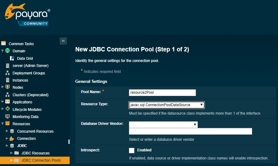Select JDBC Resources in the tree
This screenshot has width=278, height=166.
coord(35,153)
